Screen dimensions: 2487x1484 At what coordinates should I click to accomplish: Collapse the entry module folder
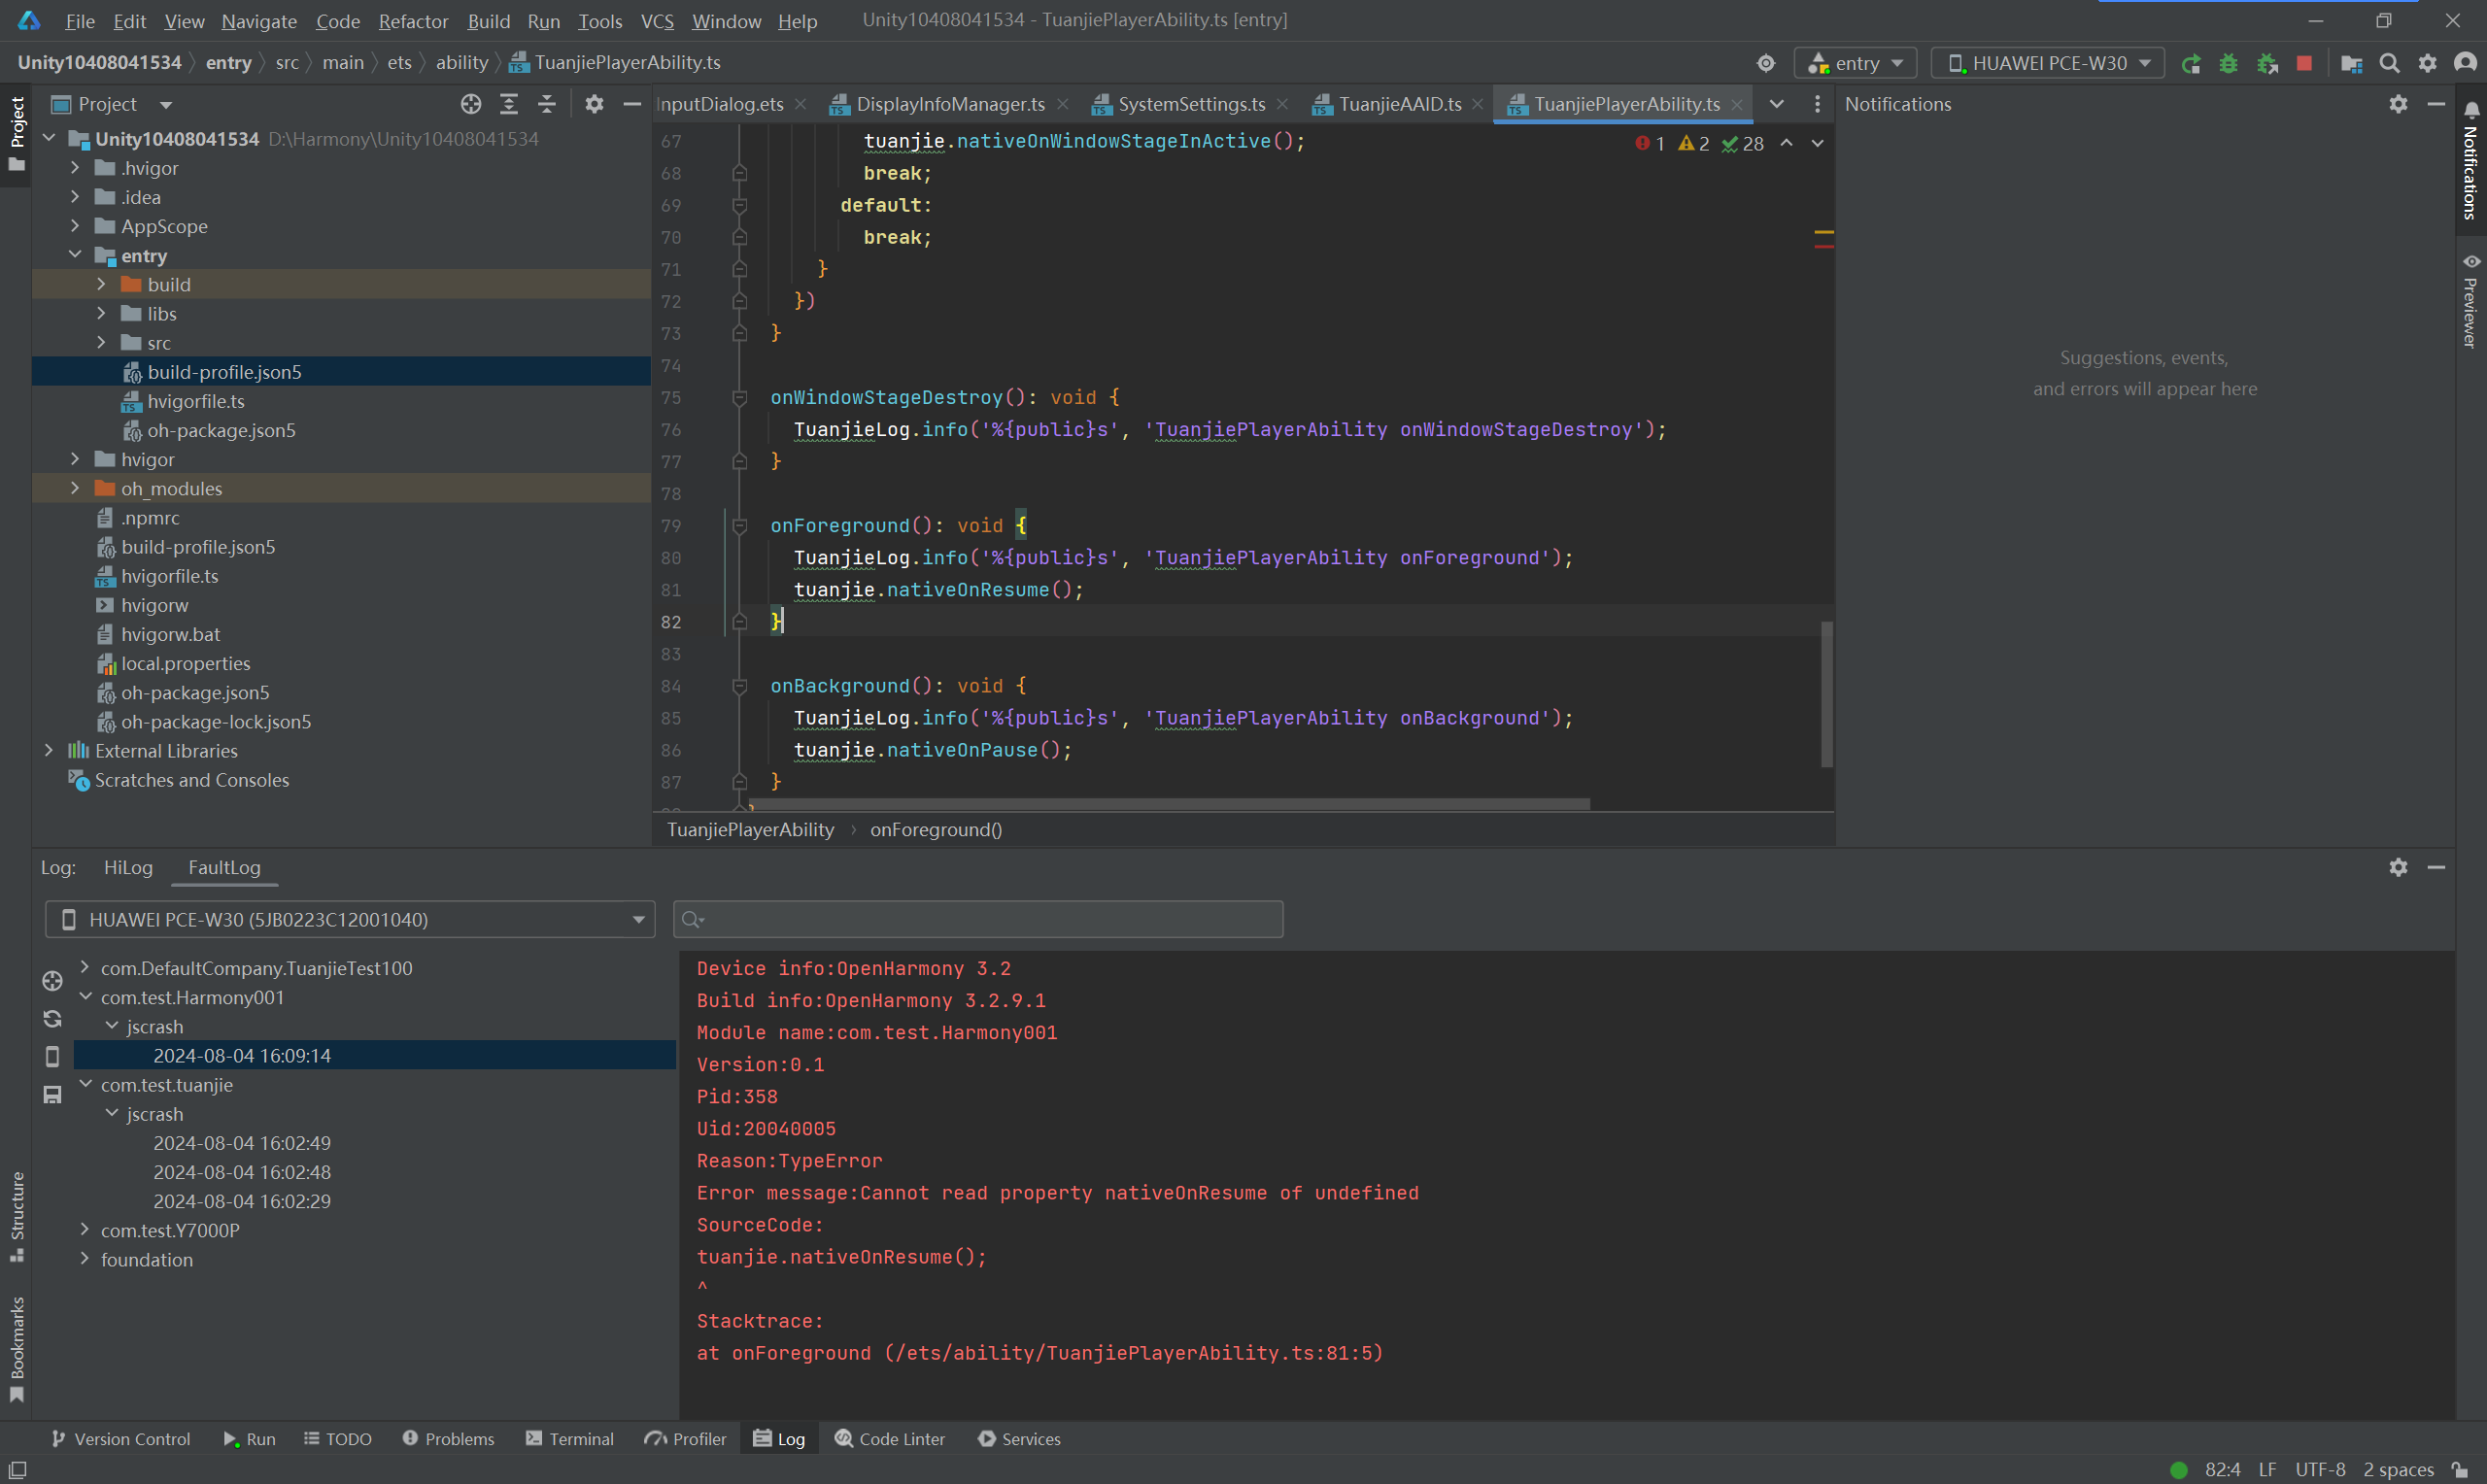point(75,255)
